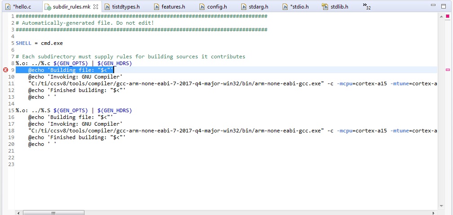Click 'Finished building' echo on line 19

pyautogui.click(x=77, y=137)
